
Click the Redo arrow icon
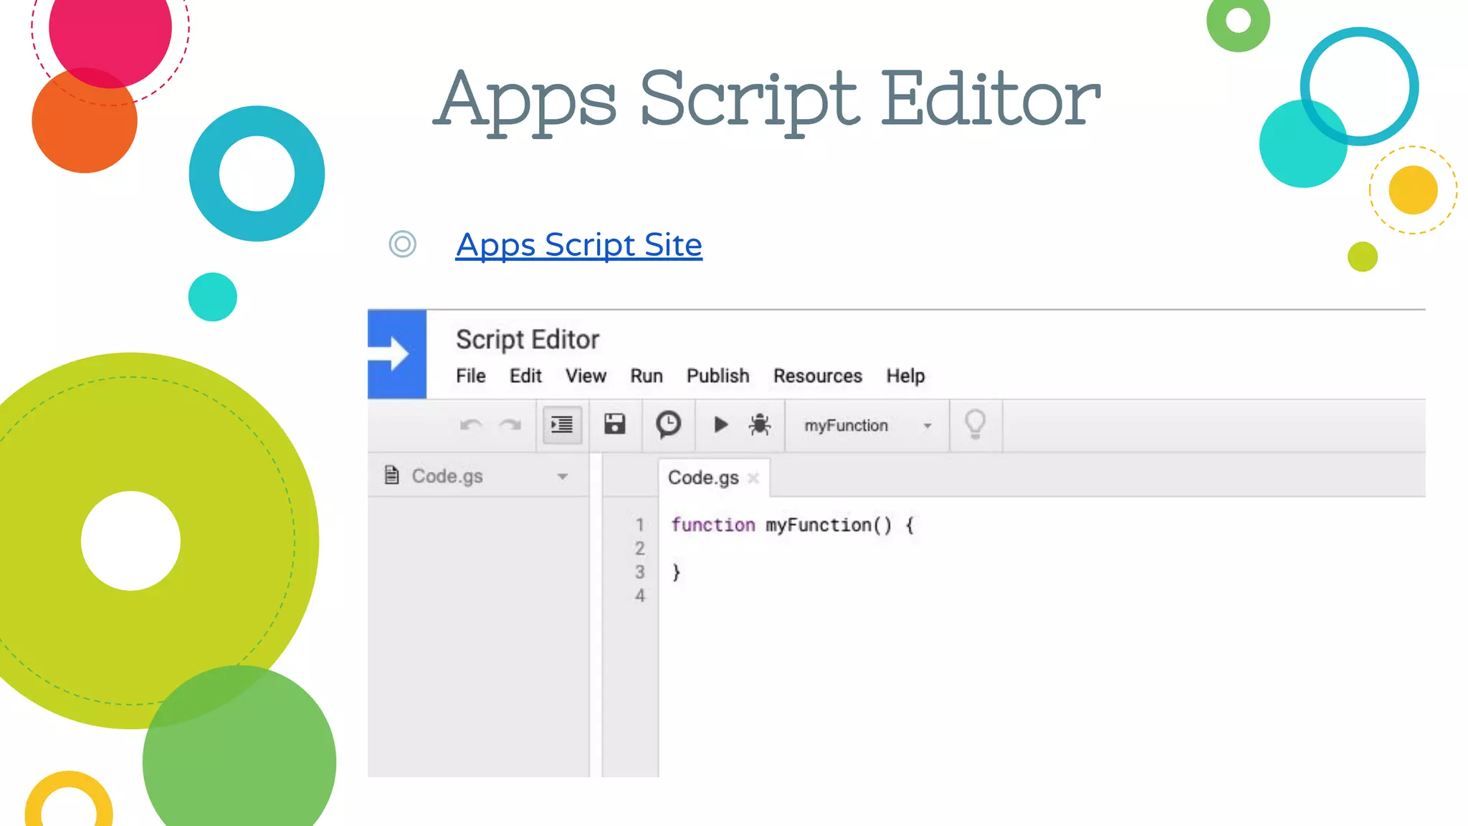[510, 425]
